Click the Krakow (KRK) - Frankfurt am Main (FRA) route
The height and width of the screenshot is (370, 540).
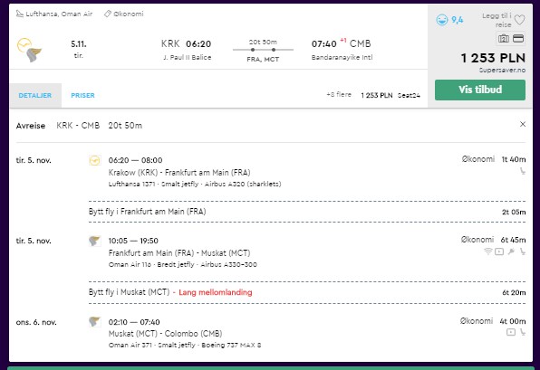pyautogui.click(x=179, y=172)
